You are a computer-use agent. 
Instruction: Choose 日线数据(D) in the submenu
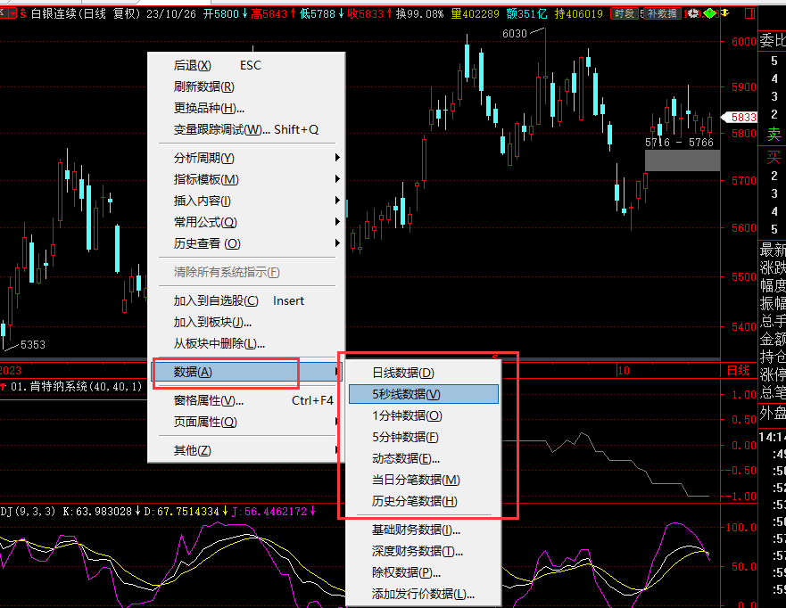(x=424, y=373)
